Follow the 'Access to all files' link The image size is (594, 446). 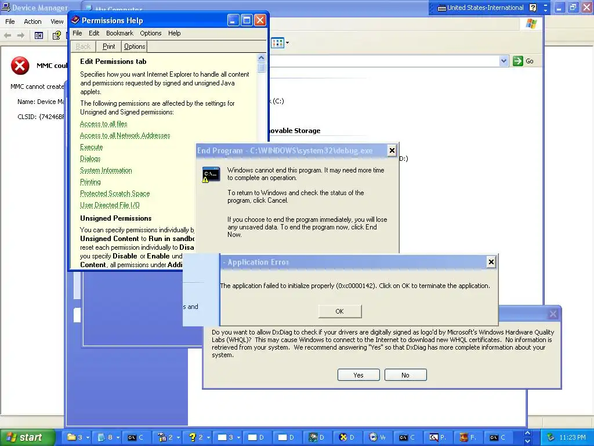point(103,124)
